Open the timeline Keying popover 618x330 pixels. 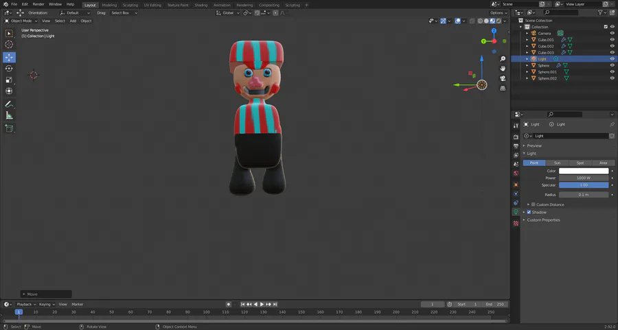coord(47,305)
